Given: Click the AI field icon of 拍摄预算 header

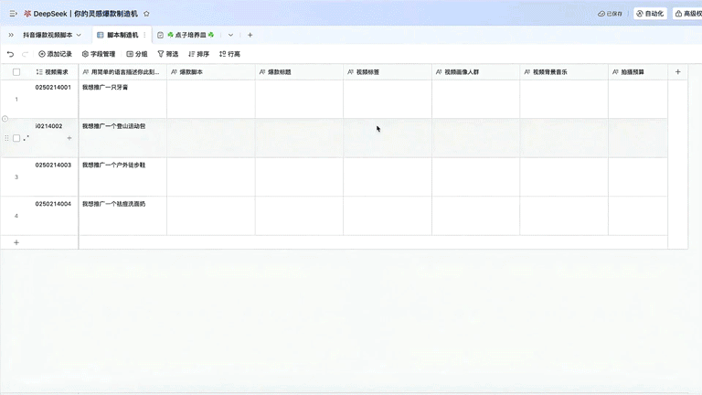Looking at the screenshot, I should [x=615, y=72].
